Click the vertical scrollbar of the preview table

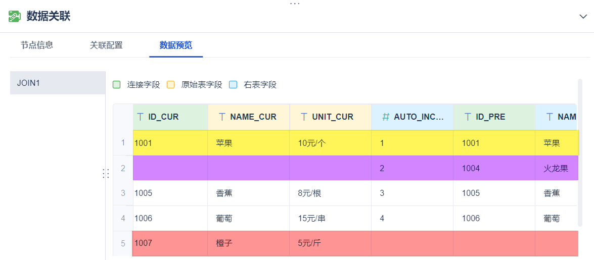[x=580, y=151]
